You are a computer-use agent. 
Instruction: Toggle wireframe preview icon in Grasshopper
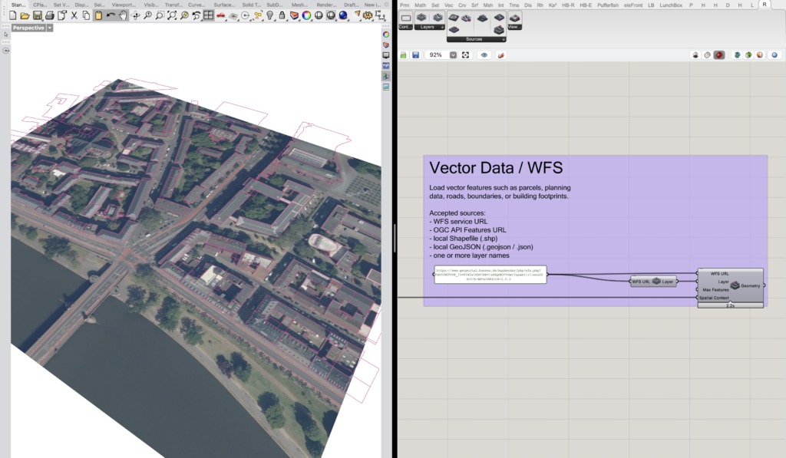707,55
